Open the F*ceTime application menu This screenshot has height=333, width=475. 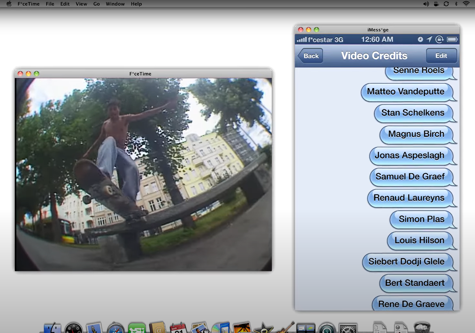click(x=28, y=4)
